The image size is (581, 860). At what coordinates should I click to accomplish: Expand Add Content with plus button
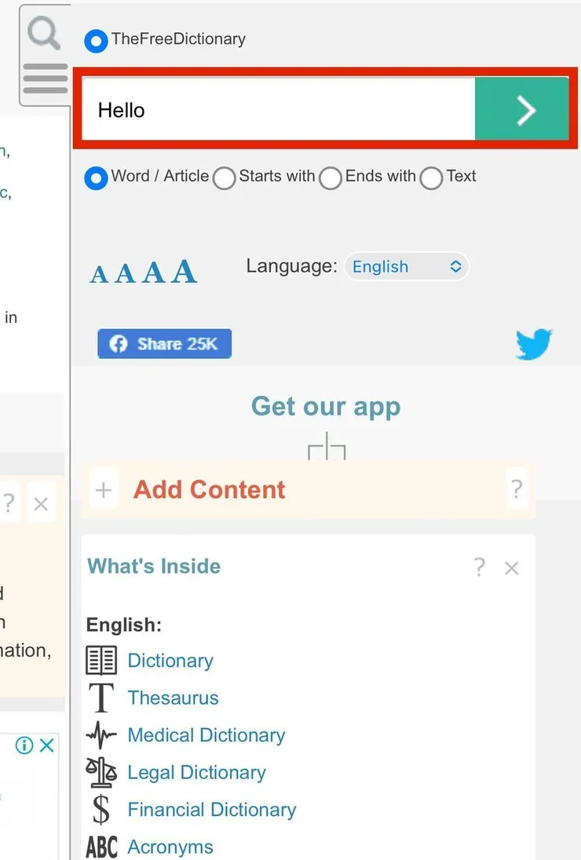[104, 491]
